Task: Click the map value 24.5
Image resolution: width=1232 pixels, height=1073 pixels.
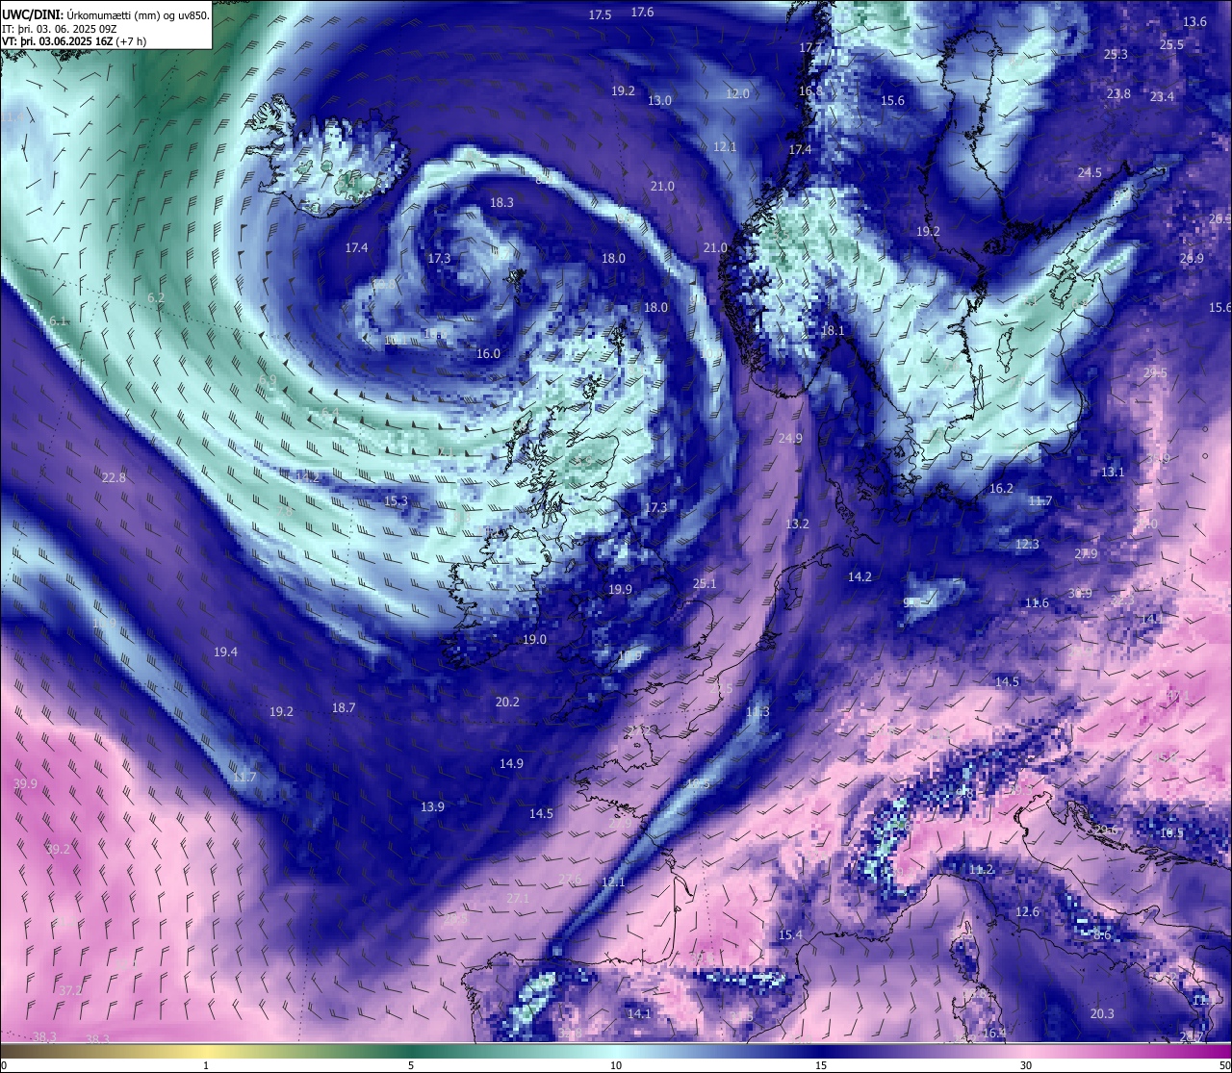Action: [x=1089, y=173]
